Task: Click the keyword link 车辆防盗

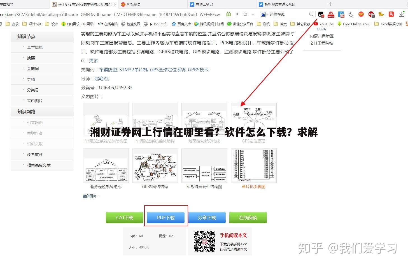Action: point(108,70)
